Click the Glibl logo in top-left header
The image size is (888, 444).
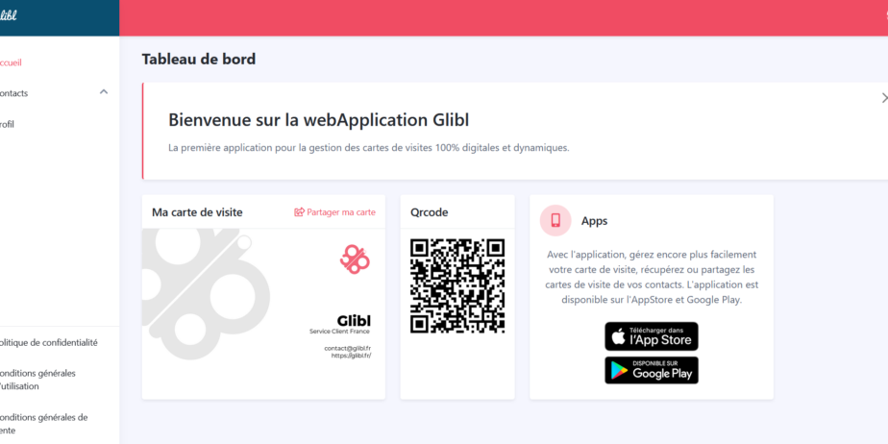tap(8, 15)
